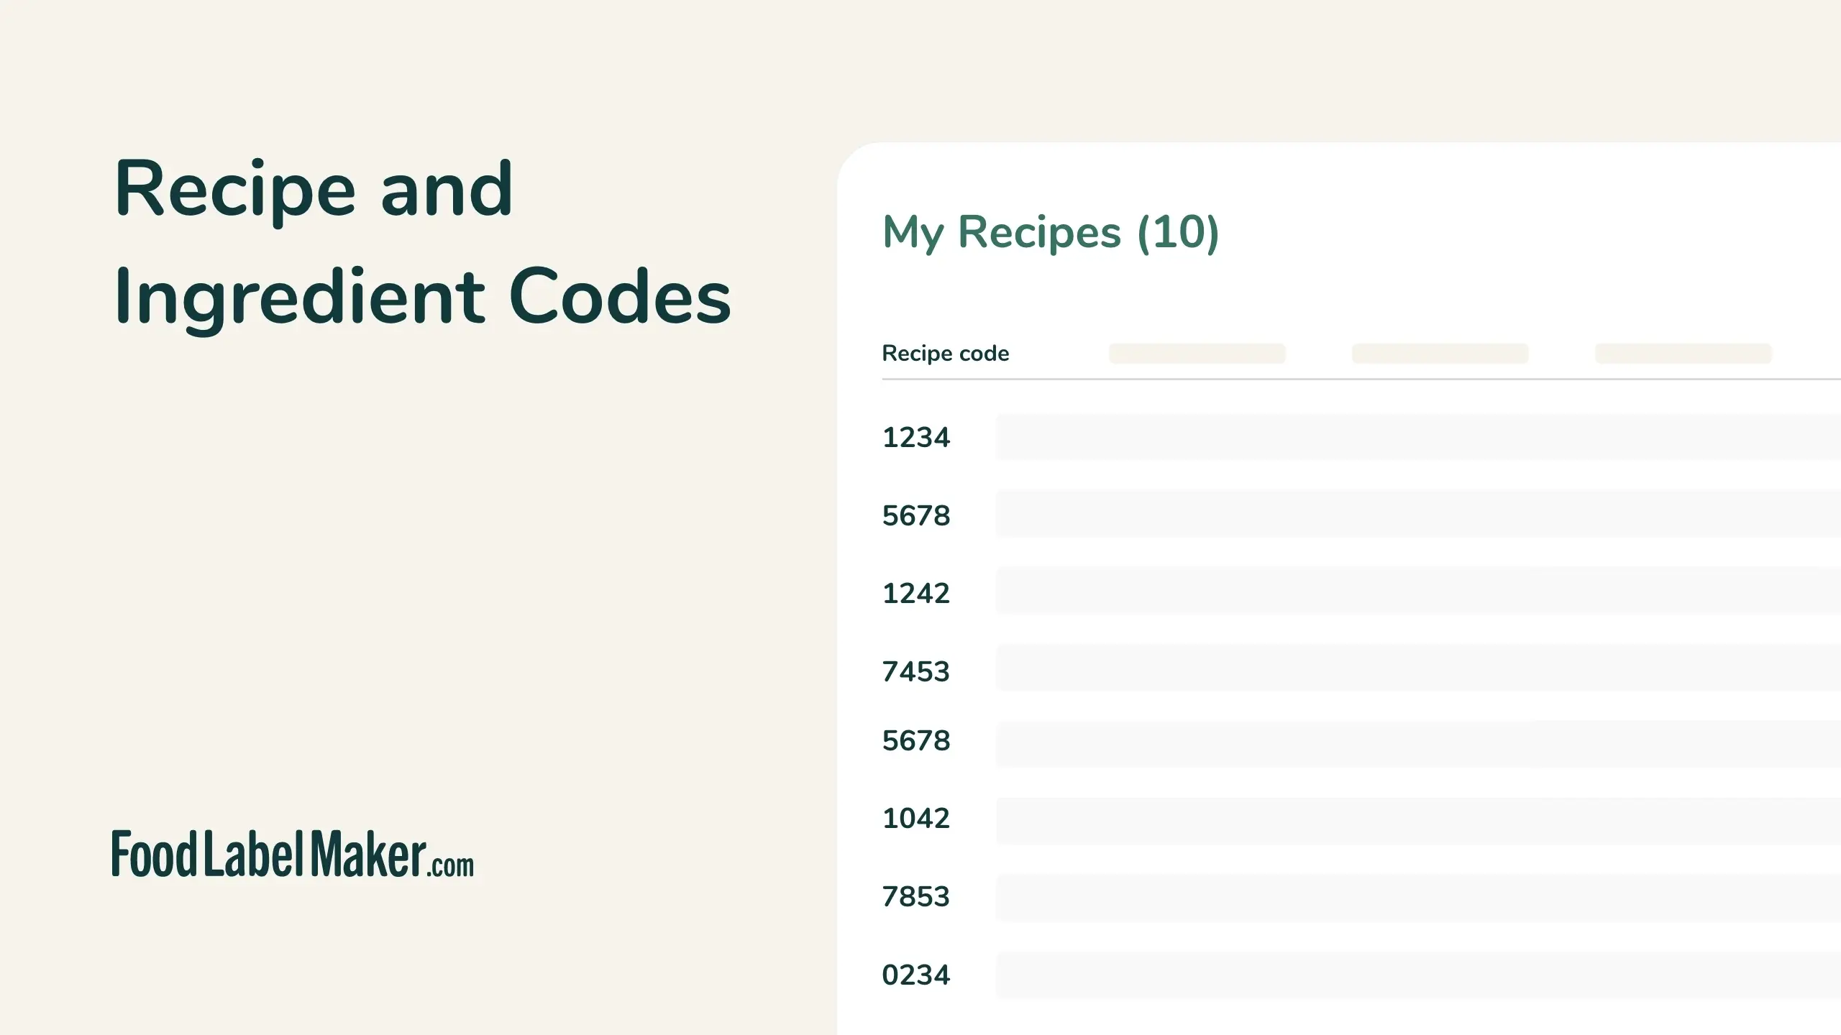Screen dimensions: 1841x1035
Task: Open recipe entry 1042
Action: tap(917, 818)
